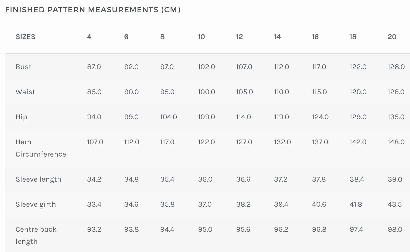Click the size 10 column header
The width and height of the screenshot is (410, 252).
201,37
